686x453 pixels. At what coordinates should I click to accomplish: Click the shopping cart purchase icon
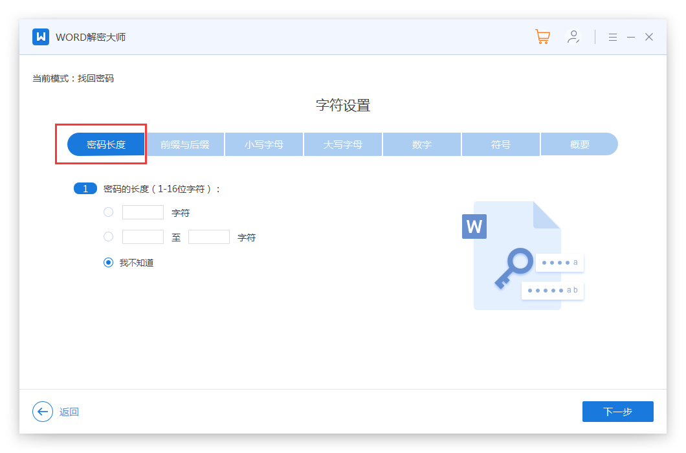point(542,37)
